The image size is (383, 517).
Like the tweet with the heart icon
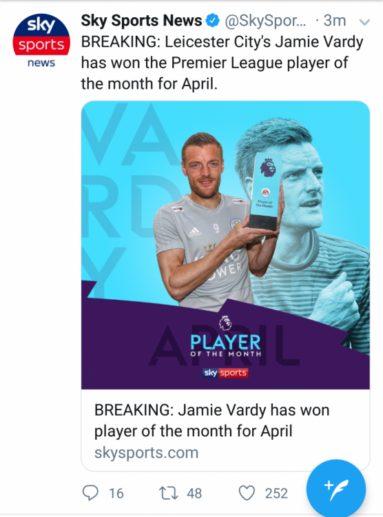[x=247, y=494]
